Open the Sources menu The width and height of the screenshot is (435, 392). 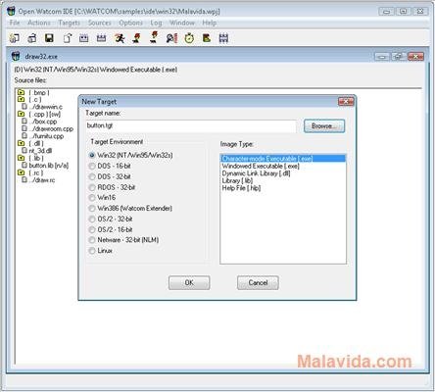[100, 23]
